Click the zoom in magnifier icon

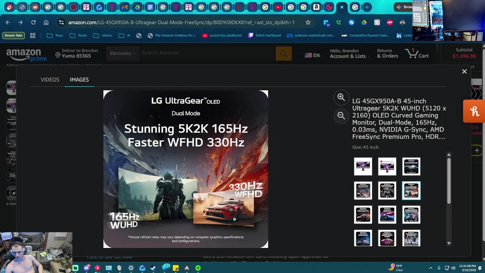coord(341,97)
